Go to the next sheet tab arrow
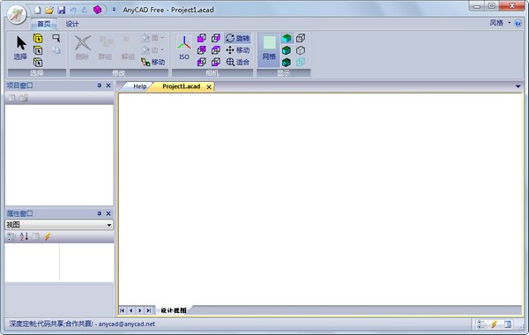This screenshot has width=529, height=335. point(139,310)
